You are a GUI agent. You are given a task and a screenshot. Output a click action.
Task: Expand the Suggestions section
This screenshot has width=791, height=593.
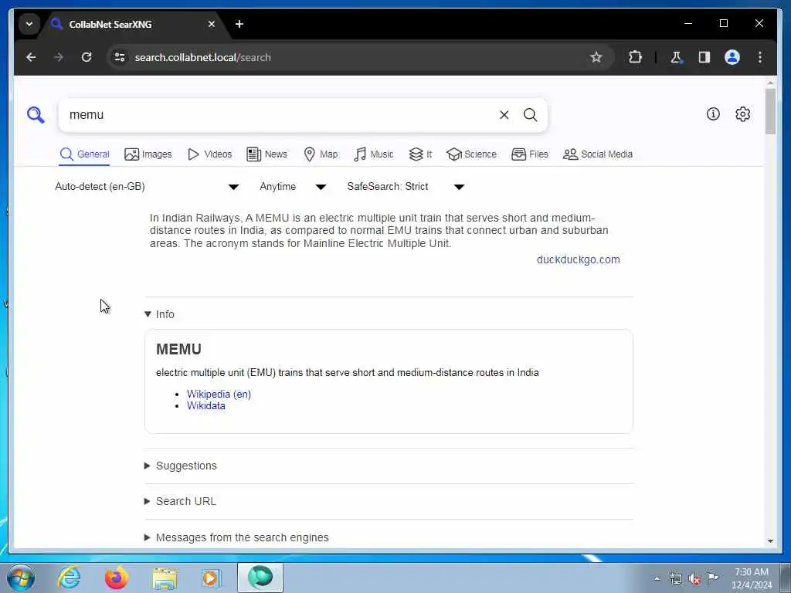[181, 466]
